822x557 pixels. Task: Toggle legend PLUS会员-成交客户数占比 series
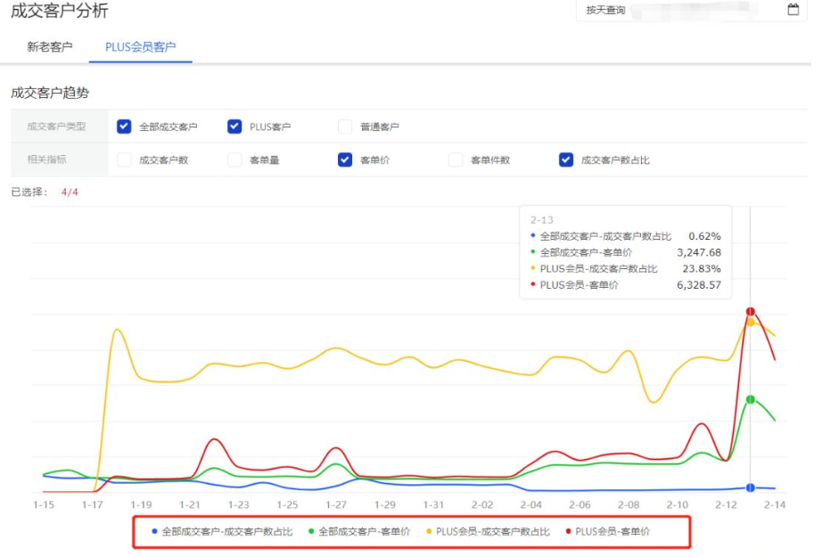coord(488,531)
